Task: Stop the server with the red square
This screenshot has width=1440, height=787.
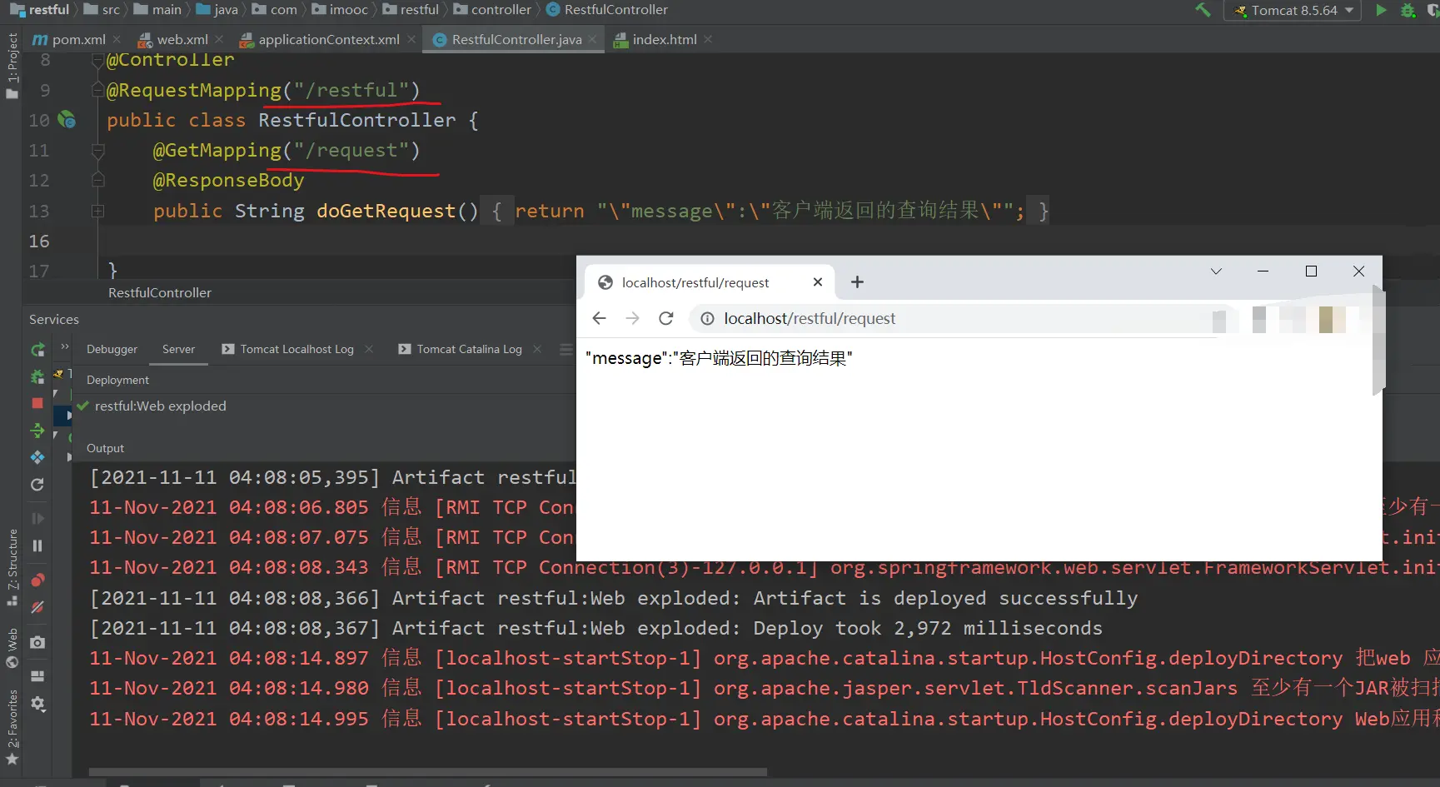Action: 37,403
